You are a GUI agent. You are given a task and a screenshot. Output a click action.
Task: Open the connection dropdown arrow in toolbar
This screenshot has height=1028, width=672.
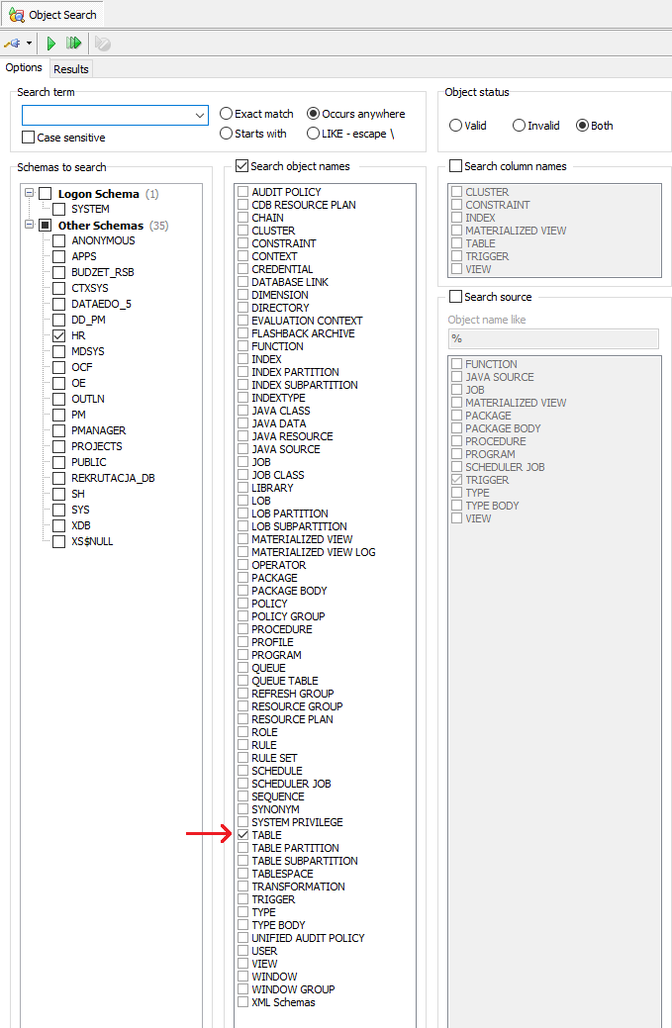(29, 44)
